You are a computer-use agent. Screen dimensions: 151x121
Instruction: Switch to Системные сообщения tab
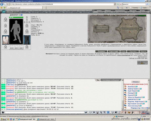pyautogui.click(x=110, y=80)
